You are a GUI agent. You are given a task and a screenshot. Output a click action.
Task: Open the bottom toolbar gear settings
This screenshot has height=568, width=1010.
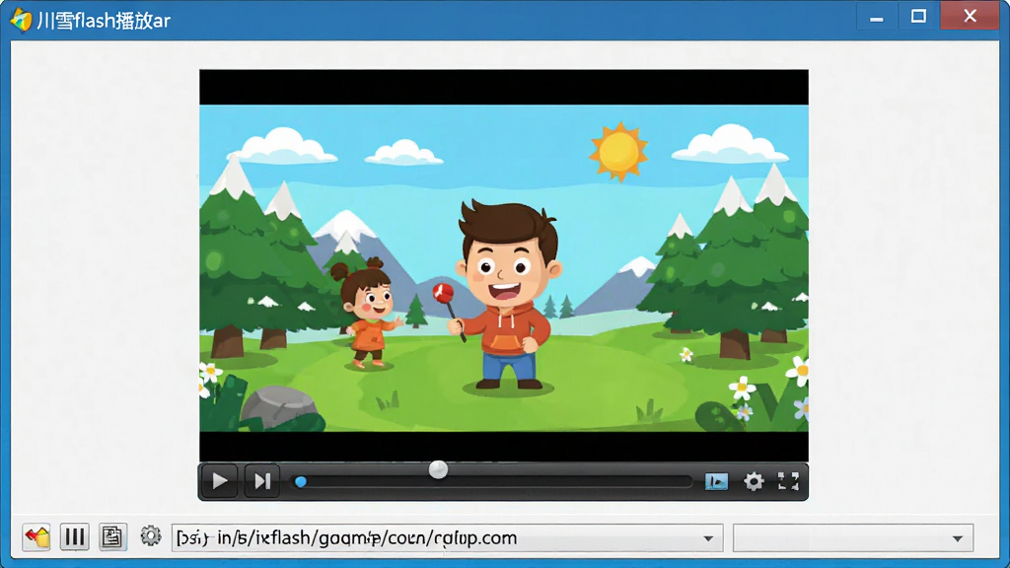(x=151, y=535)
